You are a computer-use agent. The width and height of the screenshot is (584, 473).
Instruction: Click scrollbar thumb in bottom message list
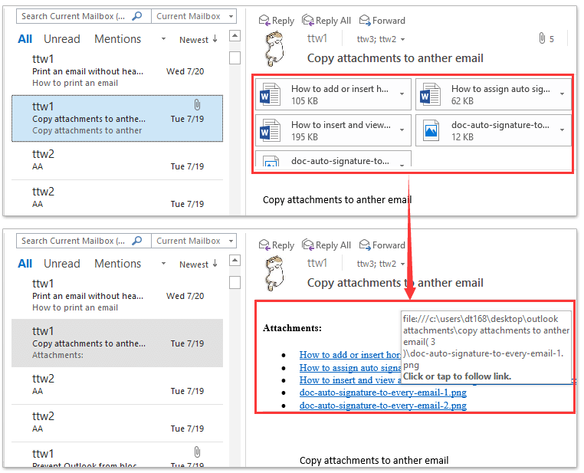click(x=235, y=282)
